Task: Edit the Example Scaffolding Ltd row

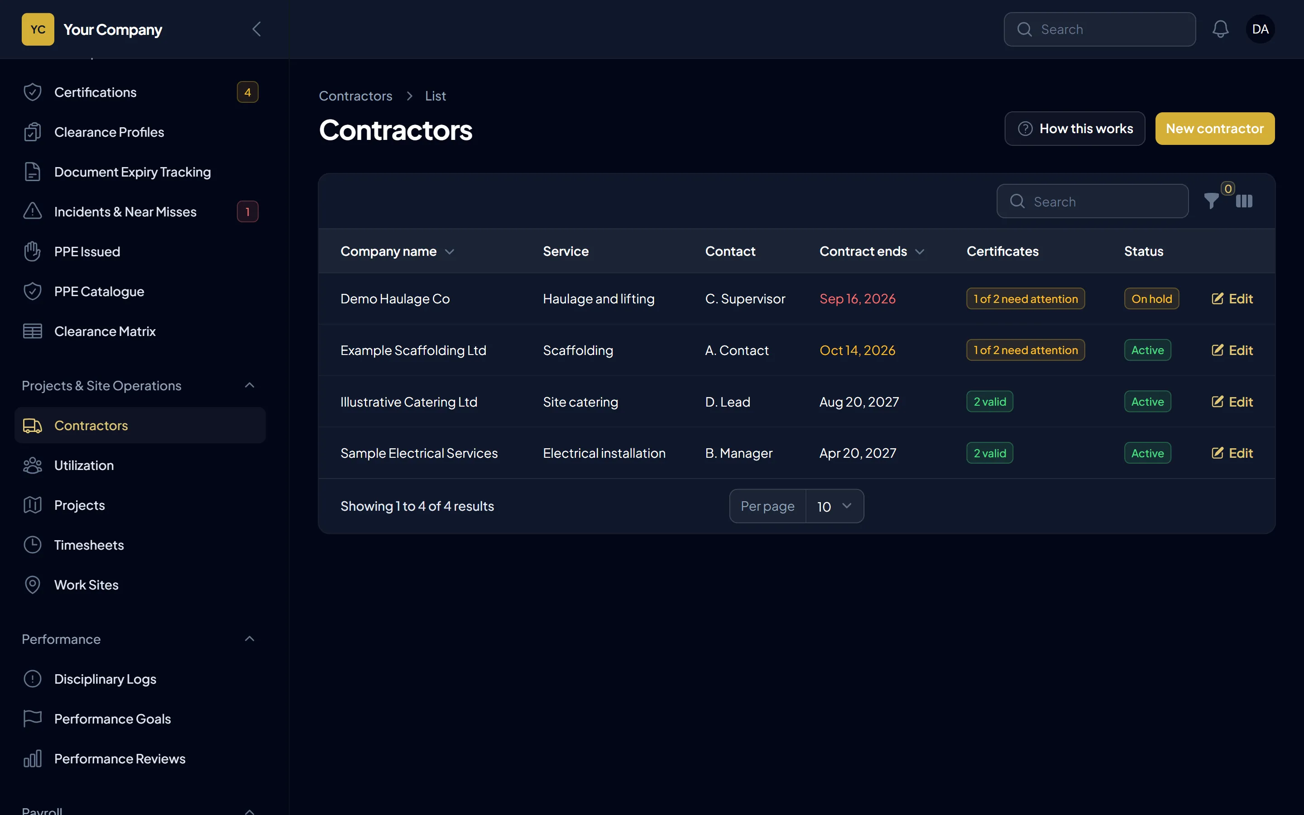Action: point(1232,350)
